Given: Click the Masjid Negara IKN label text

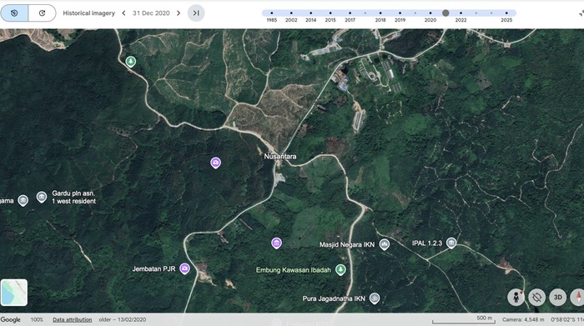Looking at the screenshot, I should tap(347, 244).
